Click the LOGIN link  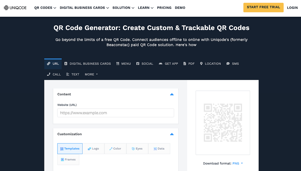(x=292, y=7)
